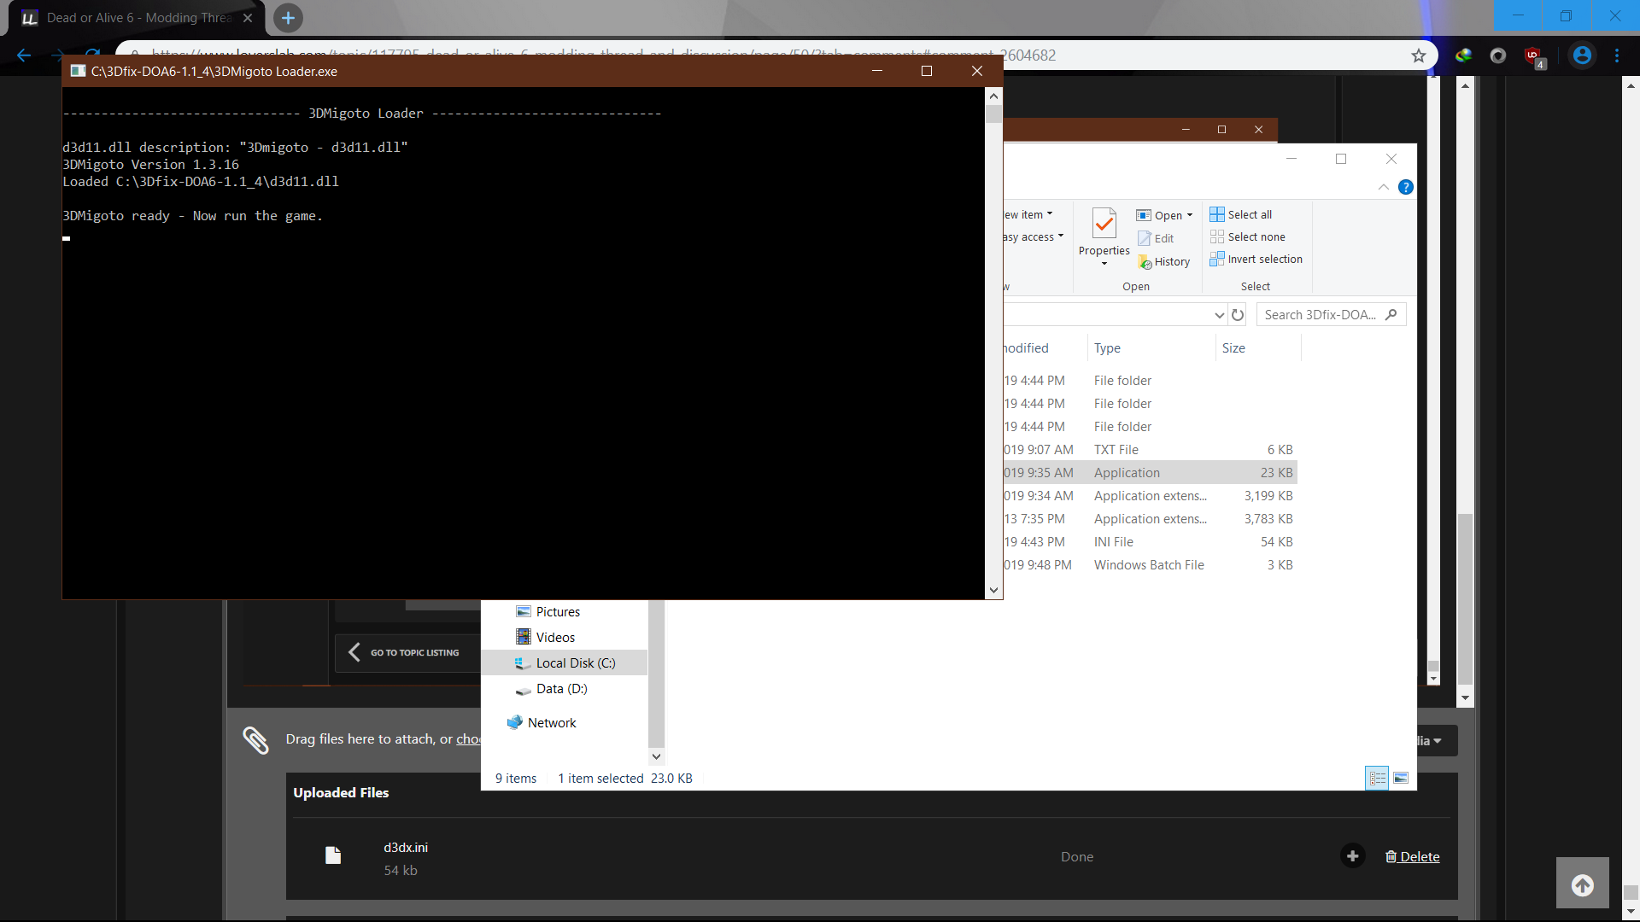Click the Search 3Dfix-DOA field
Image resolution: width=1640 pixels, height=922 pixels.
[1330, 315]
